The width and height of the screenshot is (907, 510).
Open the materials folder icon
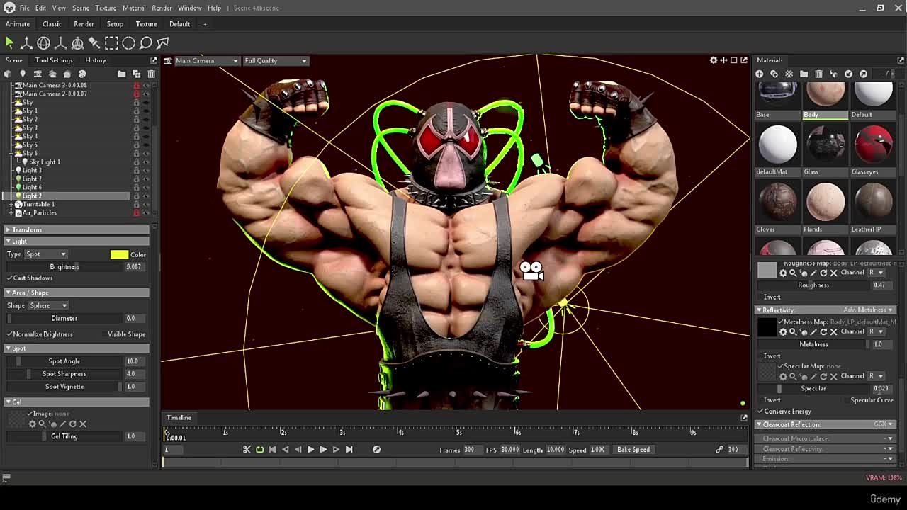pyautogui.click(x=804, y=74)
